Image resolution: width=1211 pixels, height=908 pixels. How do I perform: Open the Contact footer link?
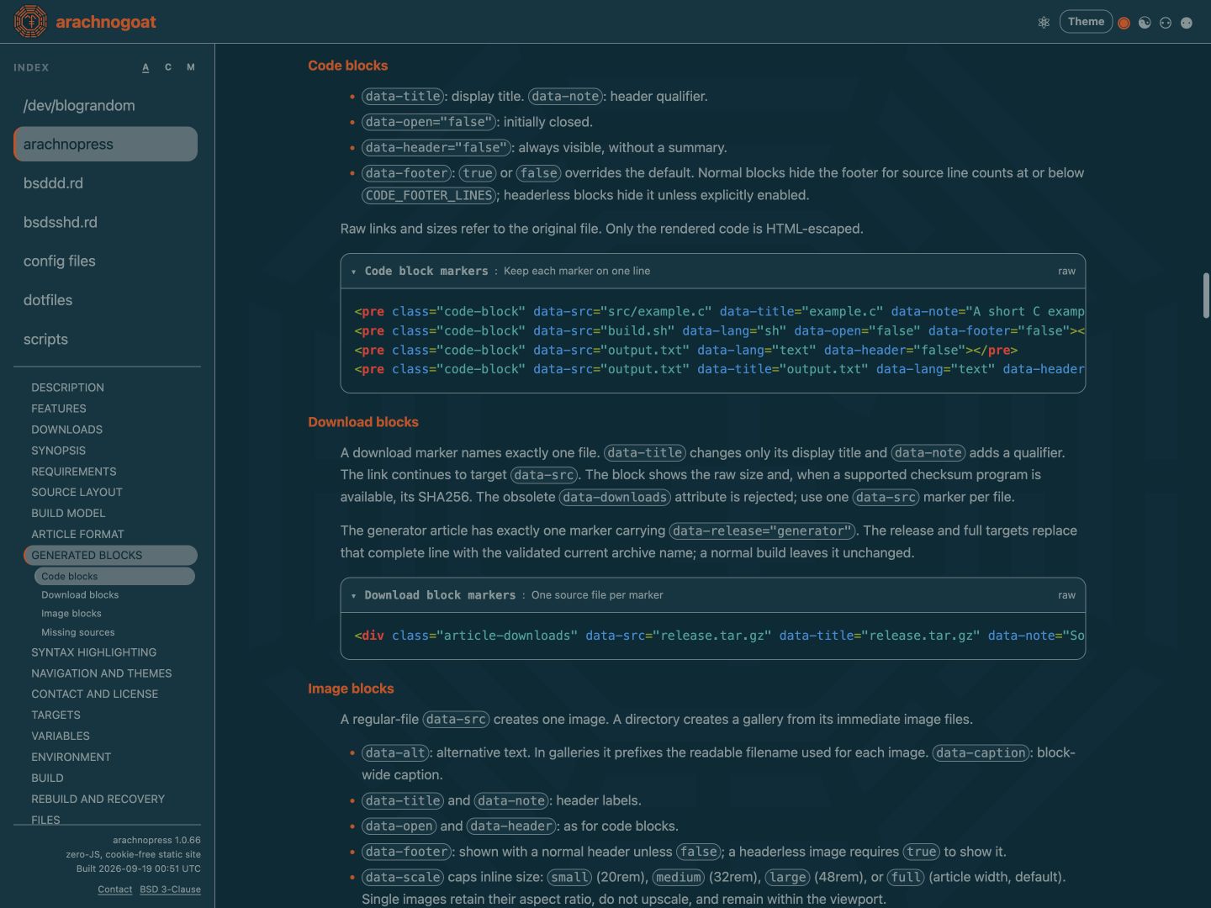pyautogui.click(x=114, y=890)
